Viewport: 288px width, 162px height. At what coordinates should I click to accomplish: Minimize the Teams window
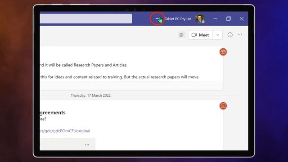point(216,18)
